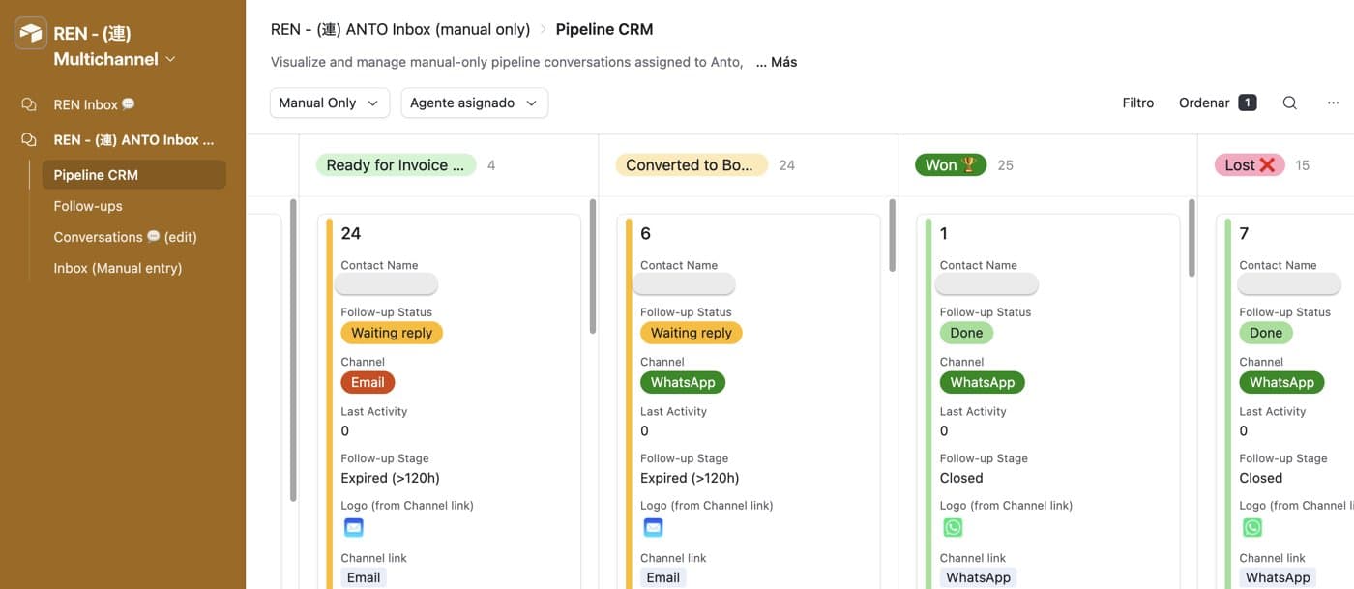Screen dimensions: 1354x589
Task: Click the REN Inbox chat bubbles icon
Action: click(29, 104)
